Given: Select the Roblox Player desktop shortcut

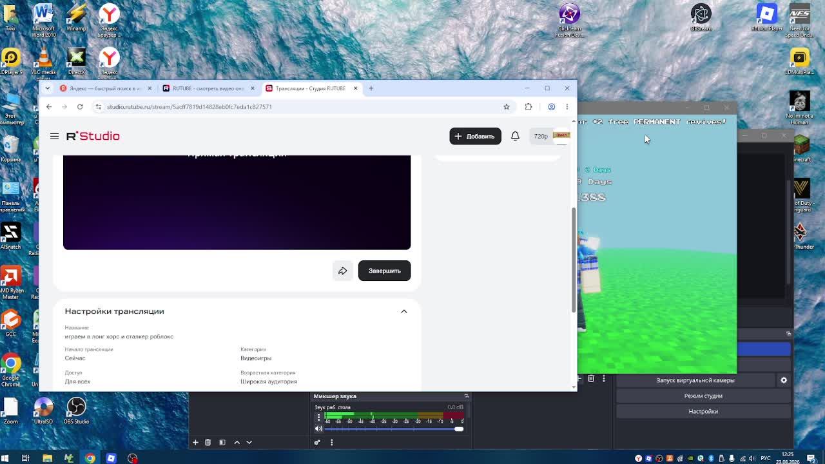Looking at the screenshot, I should point(767,17).
